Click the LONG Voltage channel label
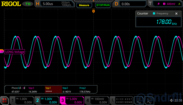 [x=15, y=52]
